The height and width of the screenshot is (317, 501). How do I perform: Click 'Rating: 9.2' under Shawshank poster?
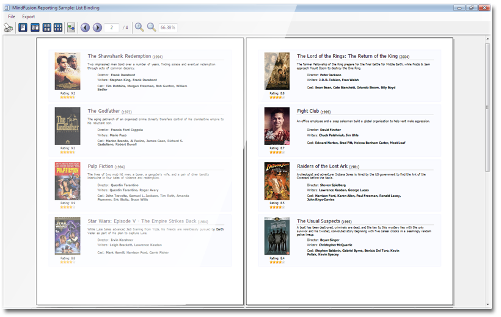68,93
